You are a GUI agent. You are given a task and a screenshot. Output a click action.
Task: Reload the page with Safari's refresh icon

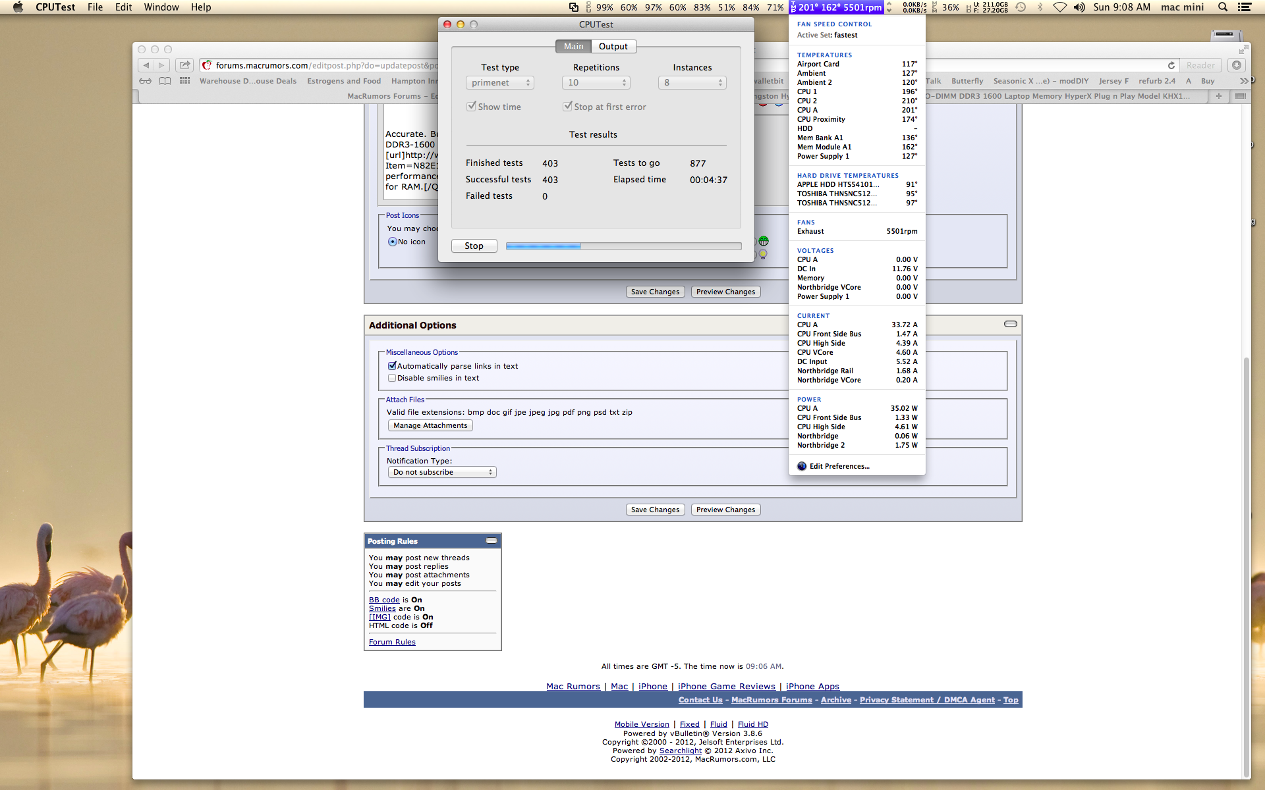tap(1171, 65)
